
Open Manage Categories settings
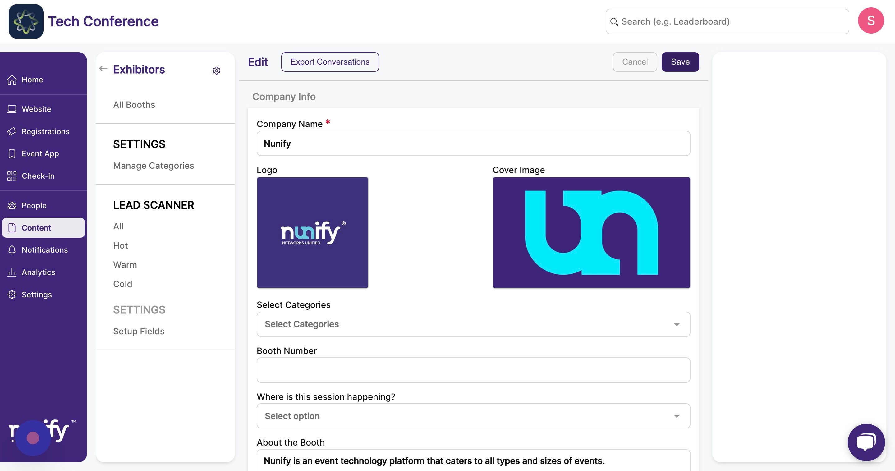[x=153, y=165]
